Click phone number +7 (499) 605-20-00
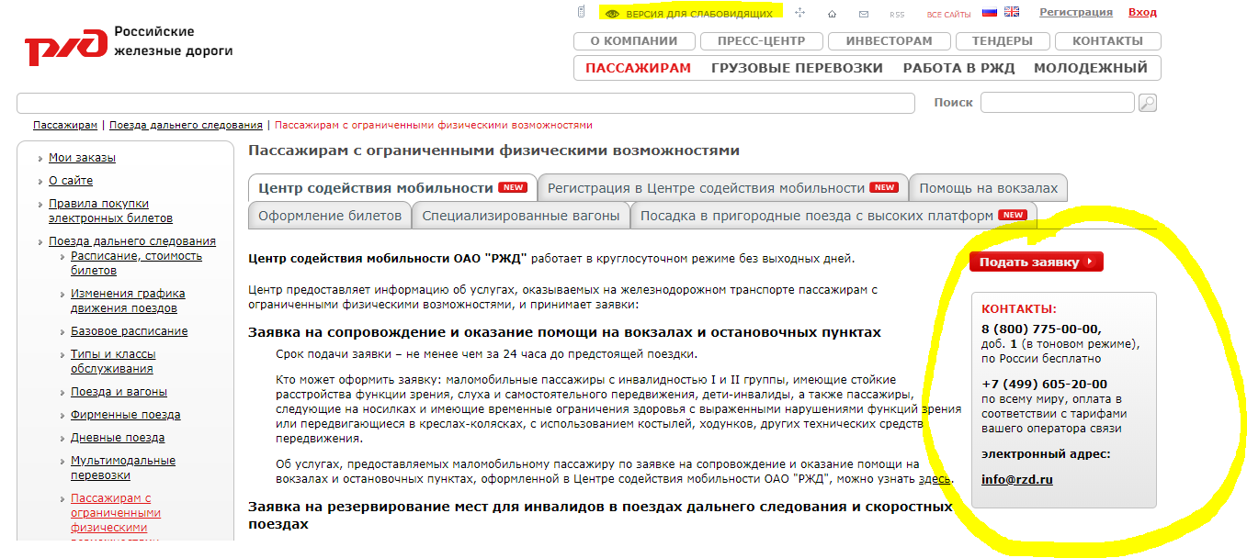Image resolution: width=1247 pixels, height=558 pixels. (1044, 384)
